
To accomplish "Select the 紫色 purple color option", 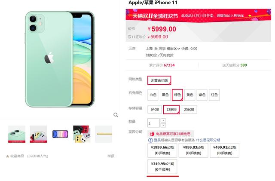I will click(202, 95).
